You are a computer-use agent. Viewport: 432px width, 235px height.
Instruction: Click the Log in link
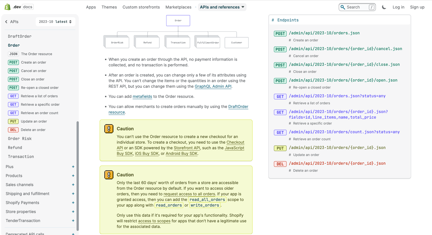pyautogui.click(x=398, y=7)
